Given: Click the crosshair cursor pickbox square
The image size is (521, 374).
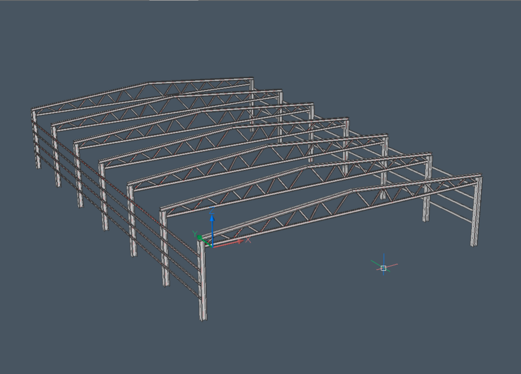Looking at the screenshot, I should 383,268.
